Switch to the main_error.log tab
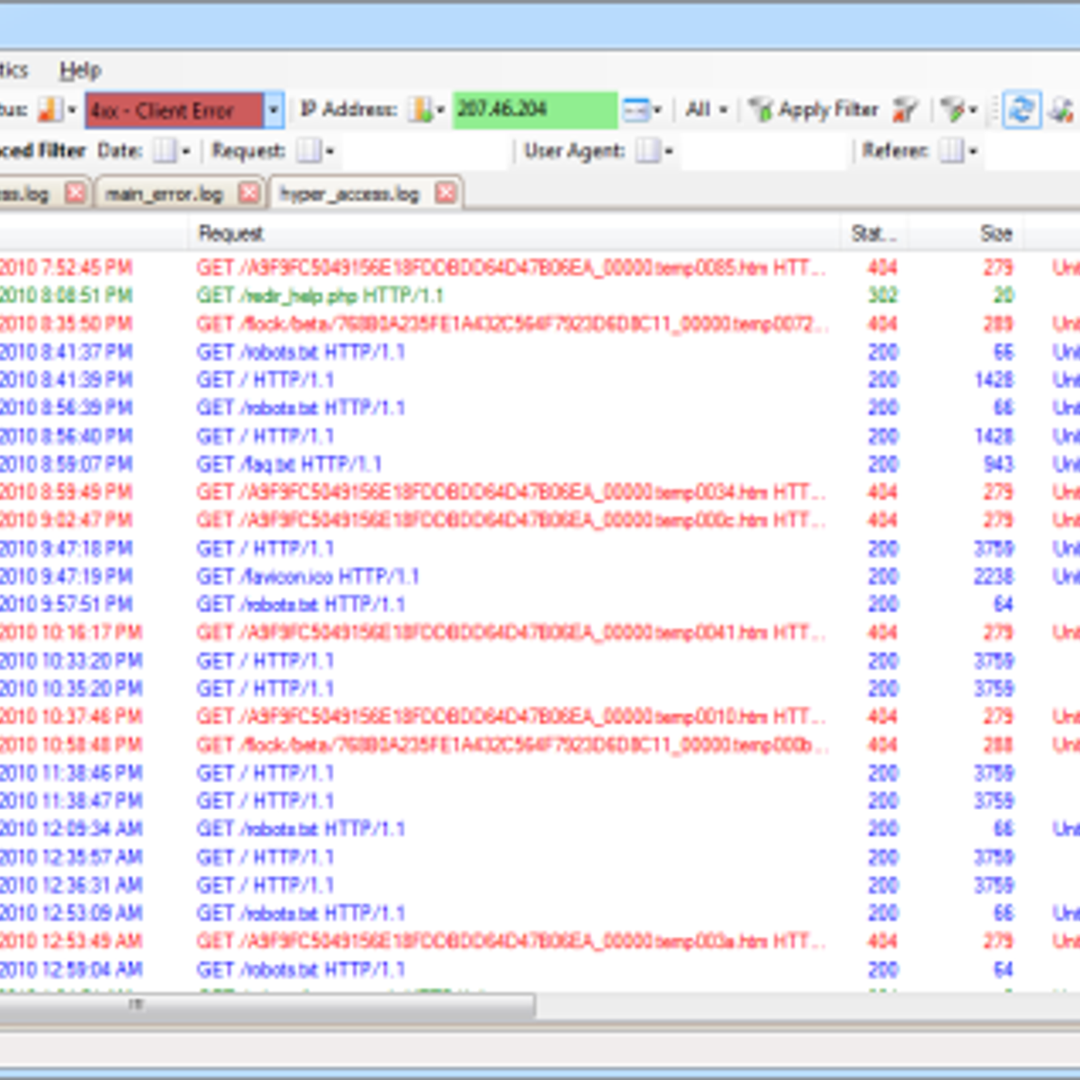Viewport: 1080px width, 1080px height. 164,194
